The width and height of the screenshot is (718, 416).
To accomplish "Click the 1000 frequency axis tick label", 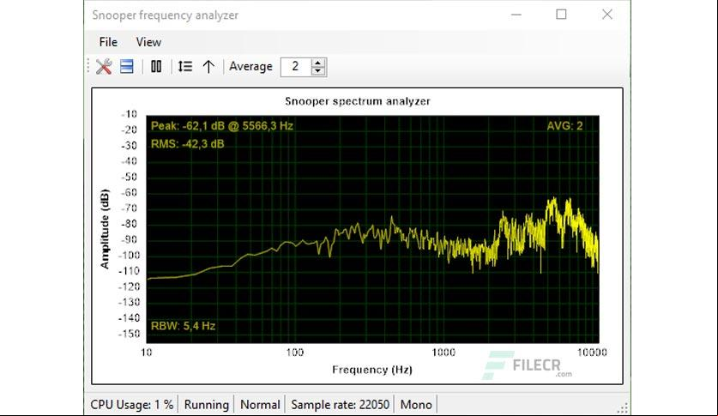I will pyautogui.click(x=443, y=352).
